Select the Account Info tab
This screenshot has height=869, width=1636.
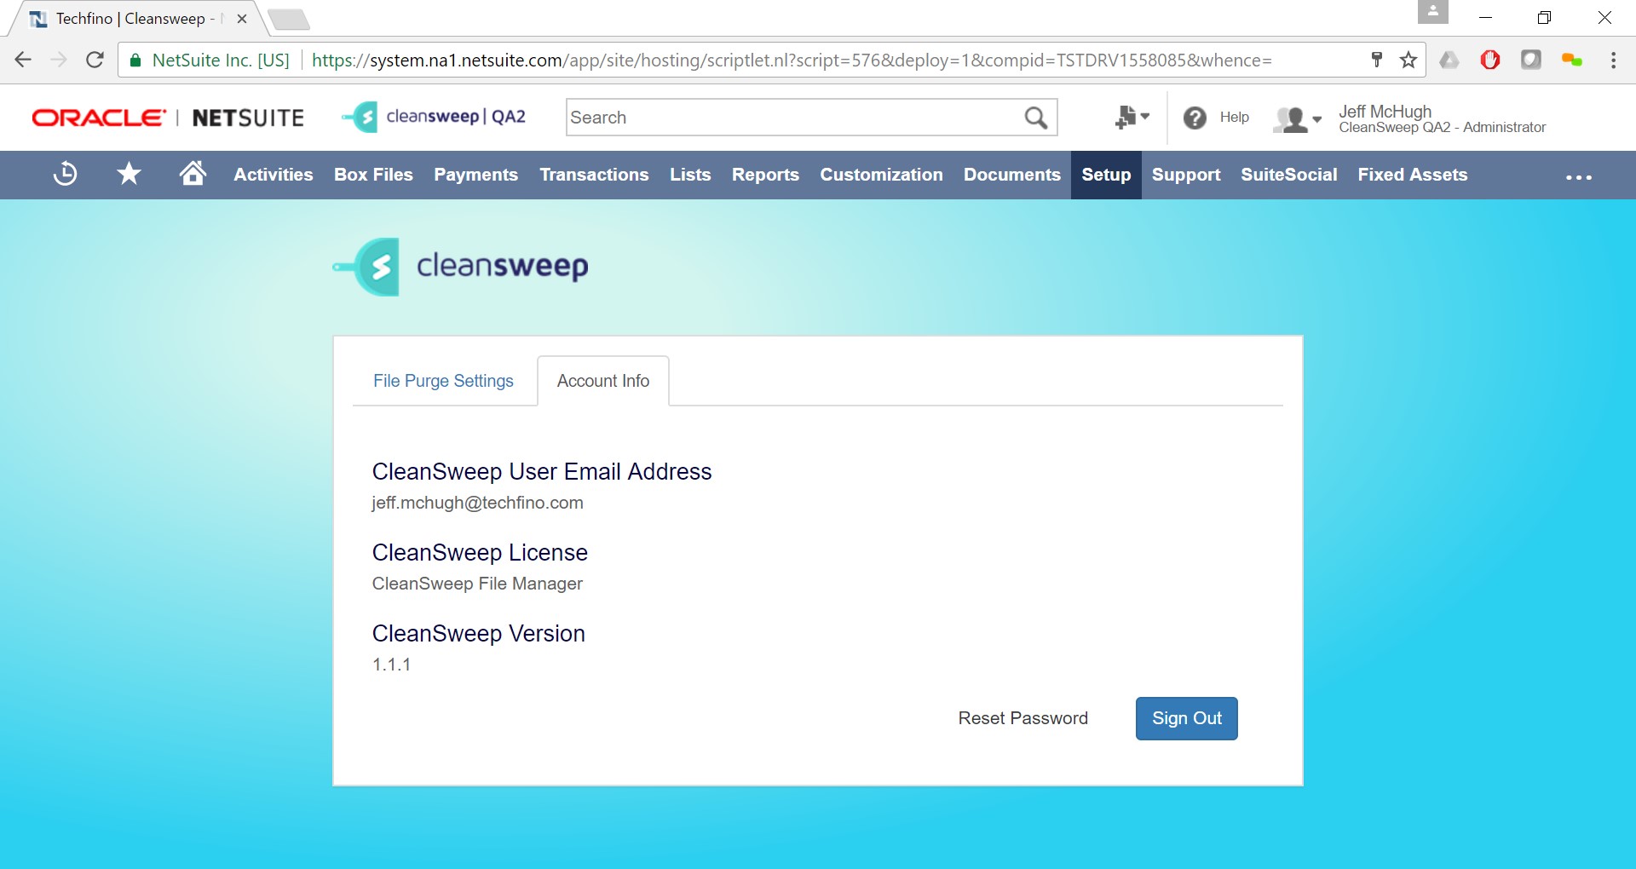pos(602,381)
